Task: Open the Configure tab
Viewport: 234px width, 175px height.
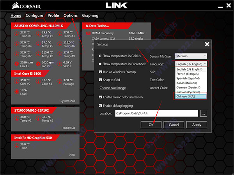Action: 34,16
